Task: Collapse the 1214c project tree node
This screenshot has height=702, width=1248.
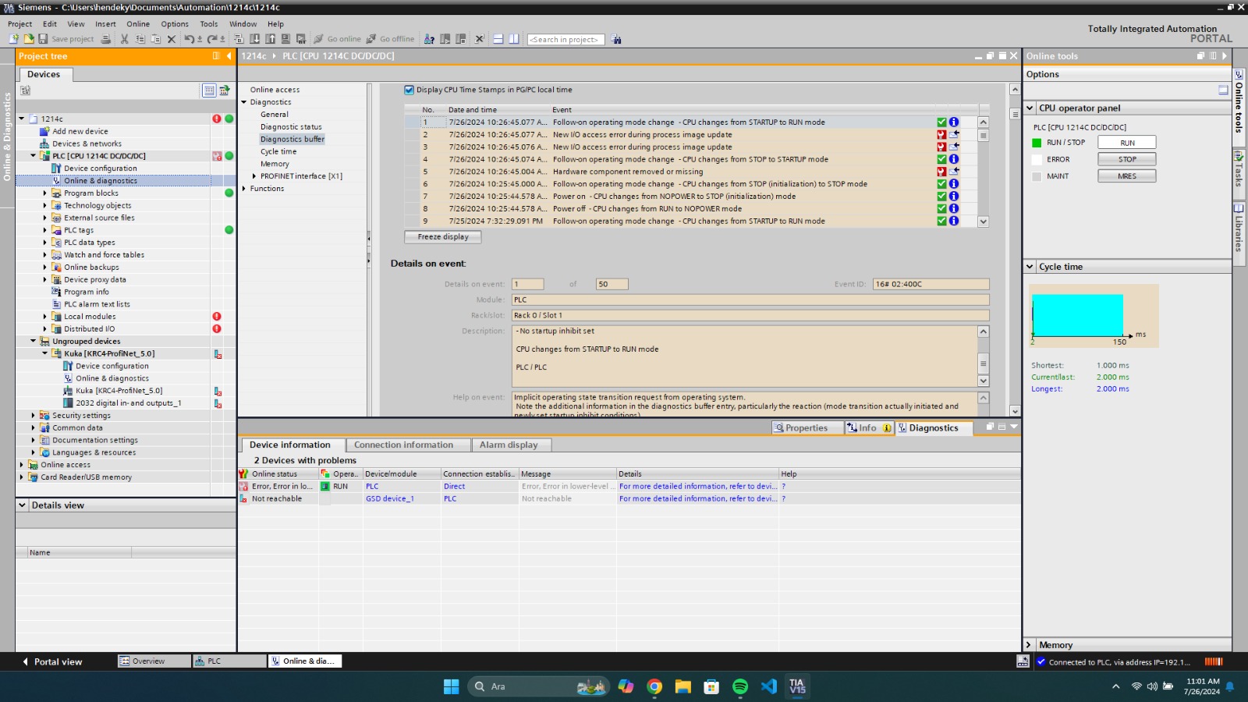Action: coord(21,119)
